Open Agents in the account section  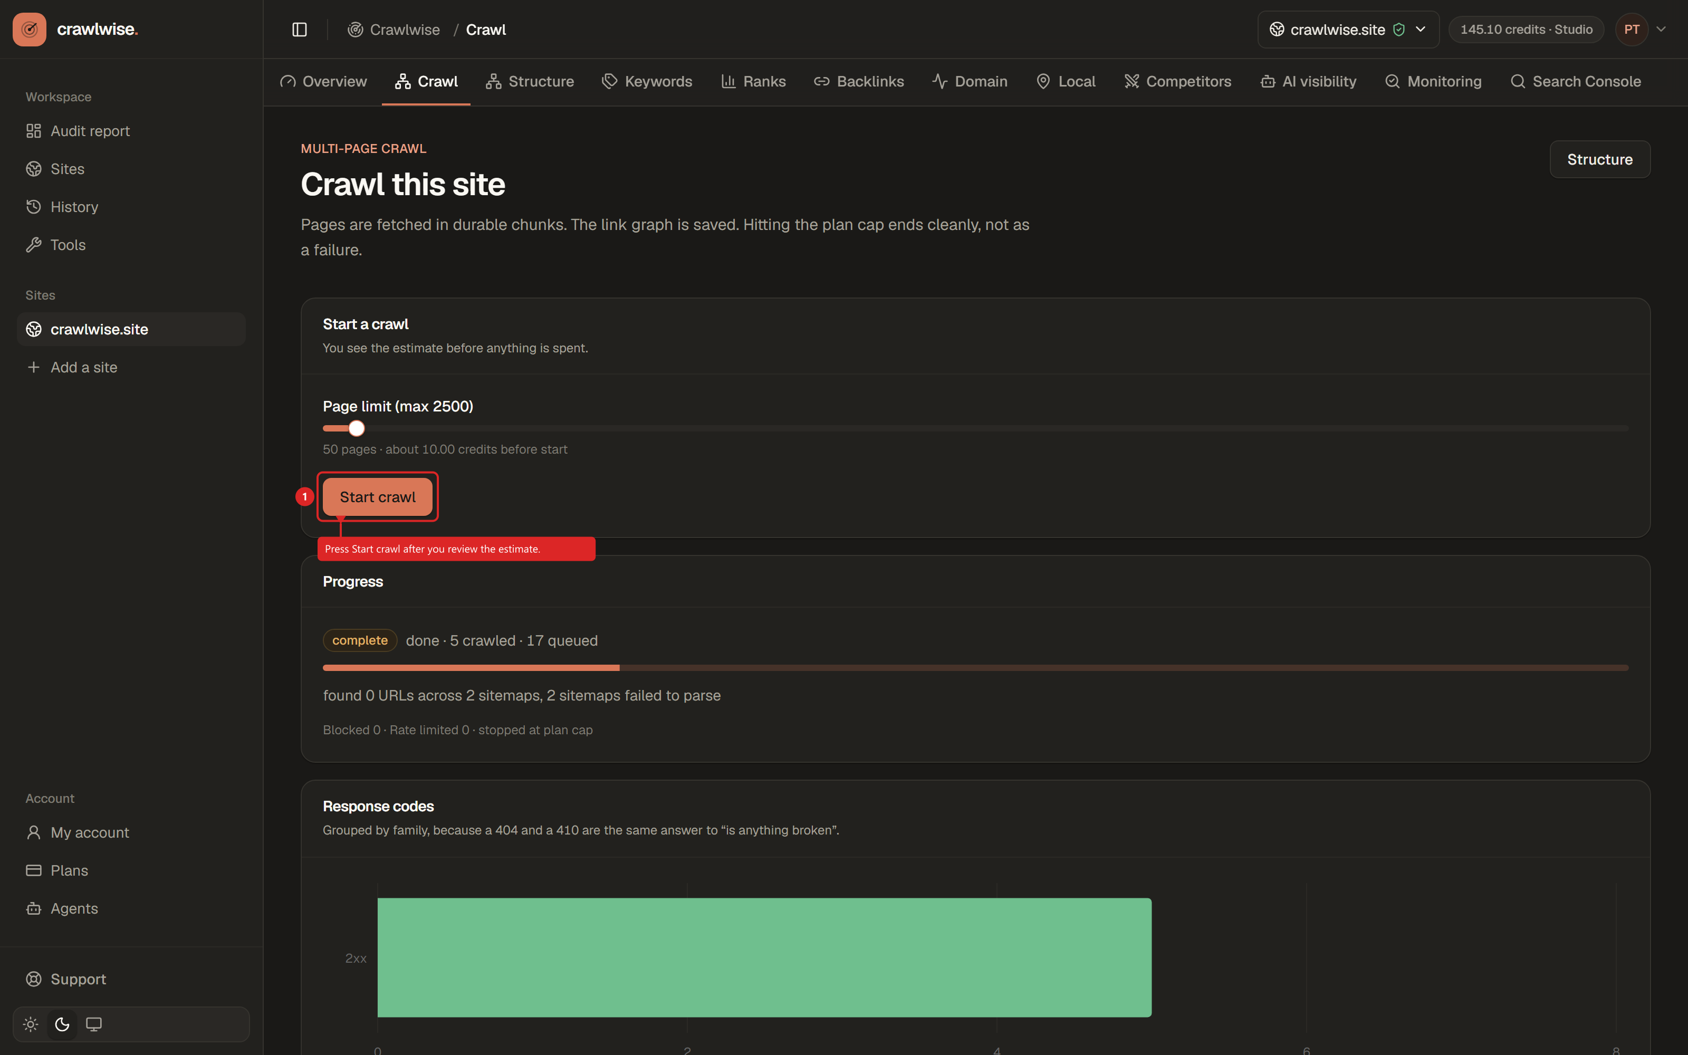click(131, 908)
